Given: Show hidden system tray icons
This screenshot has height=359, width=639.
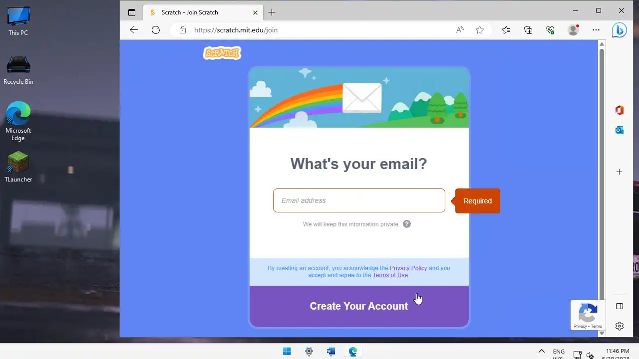Looking at the screenshot, I should coord(541,352).
